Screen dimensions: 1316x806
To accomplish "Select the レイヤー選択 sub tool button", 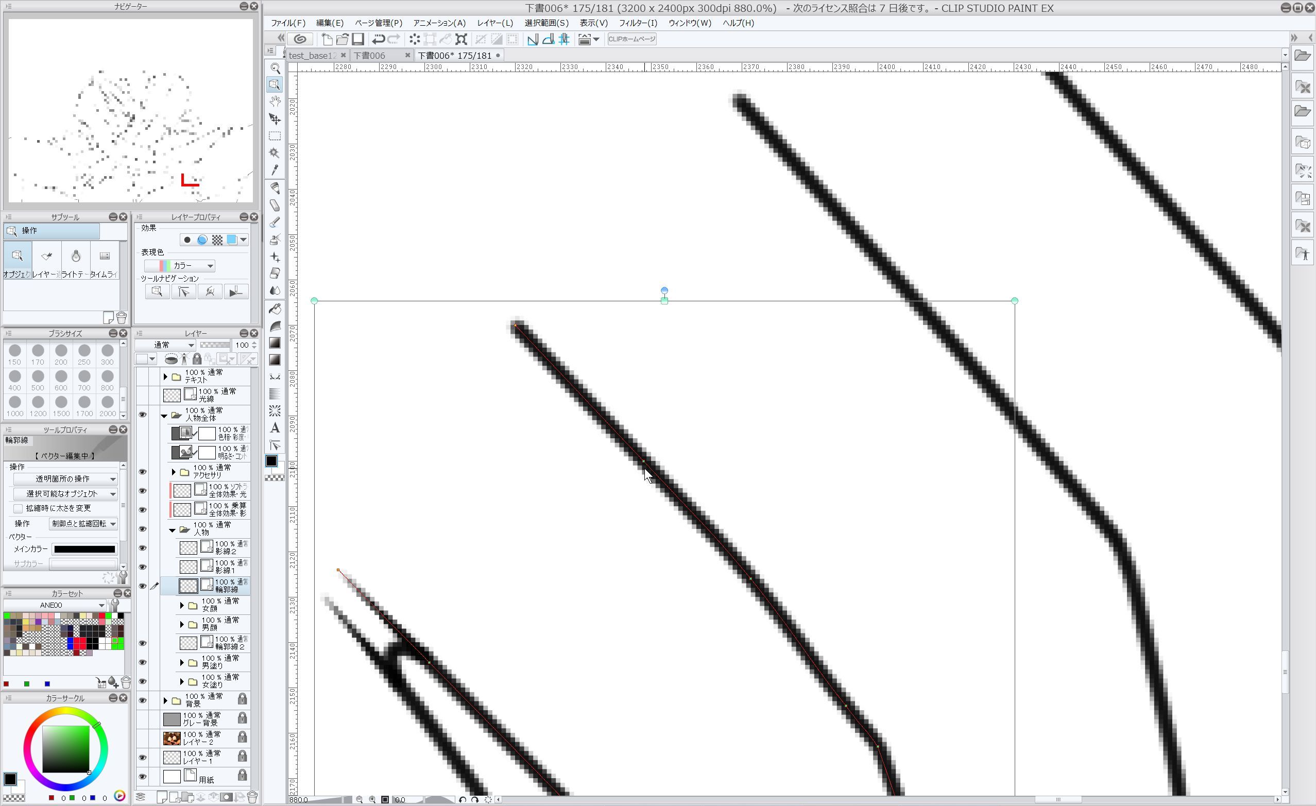I will 46,260.
